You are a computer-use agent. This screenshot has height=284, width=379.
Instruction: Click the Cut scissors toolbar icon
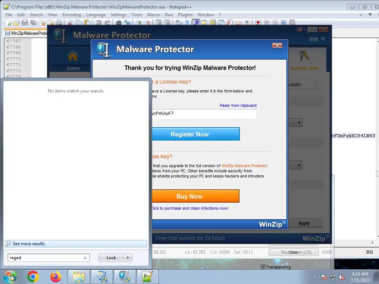coord(70,23)
